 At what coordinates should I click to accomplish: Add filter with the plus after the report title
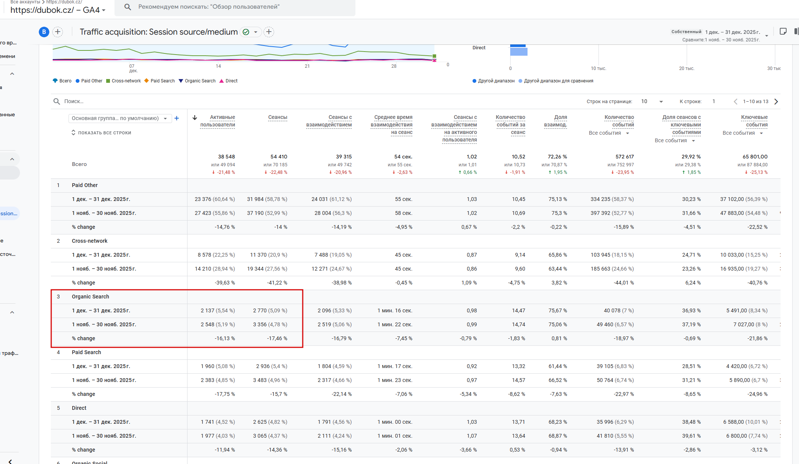point(269,32)
